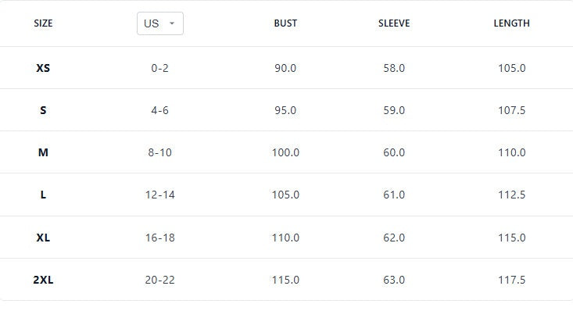This screenshot has width=573, height=311.
Task: Select the S size row label
Action: 43,110
